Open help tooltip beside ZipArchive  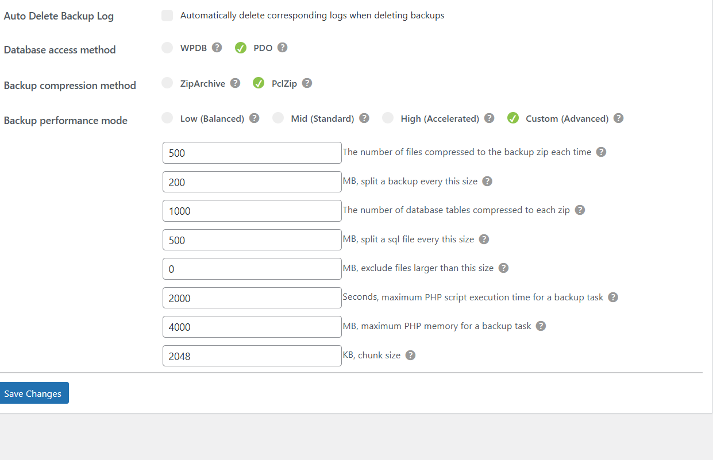[x=235, y=83]
